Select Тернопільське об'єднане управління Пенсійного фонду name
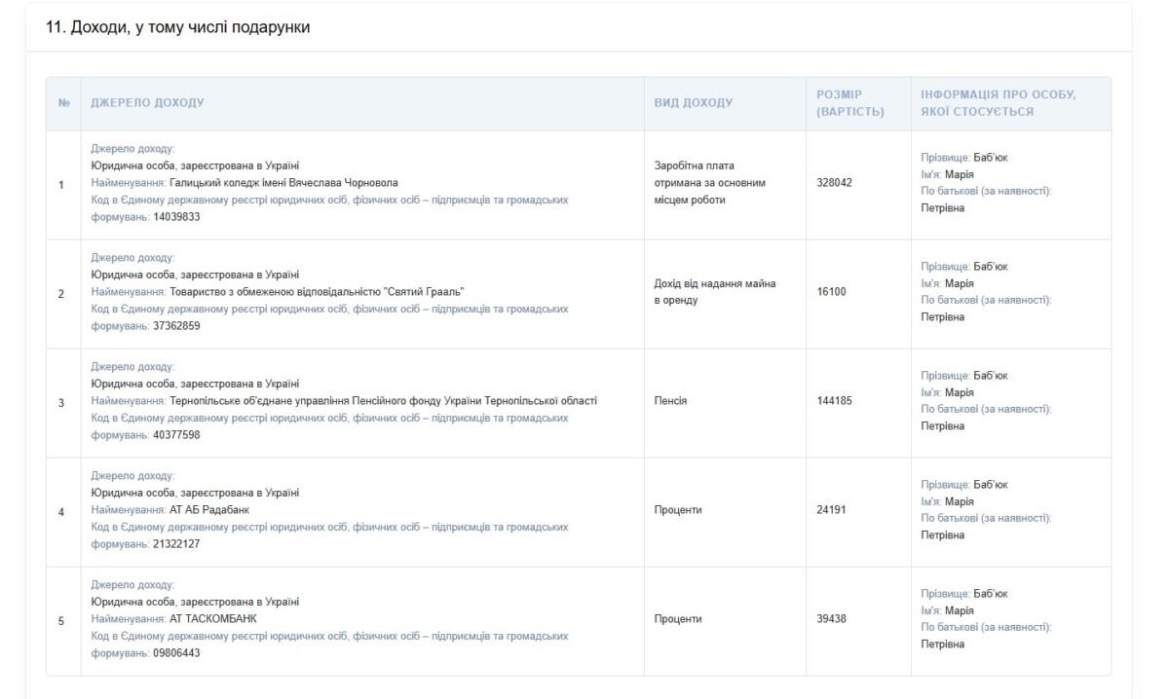The image size is (1169, 699). [383, 400]
